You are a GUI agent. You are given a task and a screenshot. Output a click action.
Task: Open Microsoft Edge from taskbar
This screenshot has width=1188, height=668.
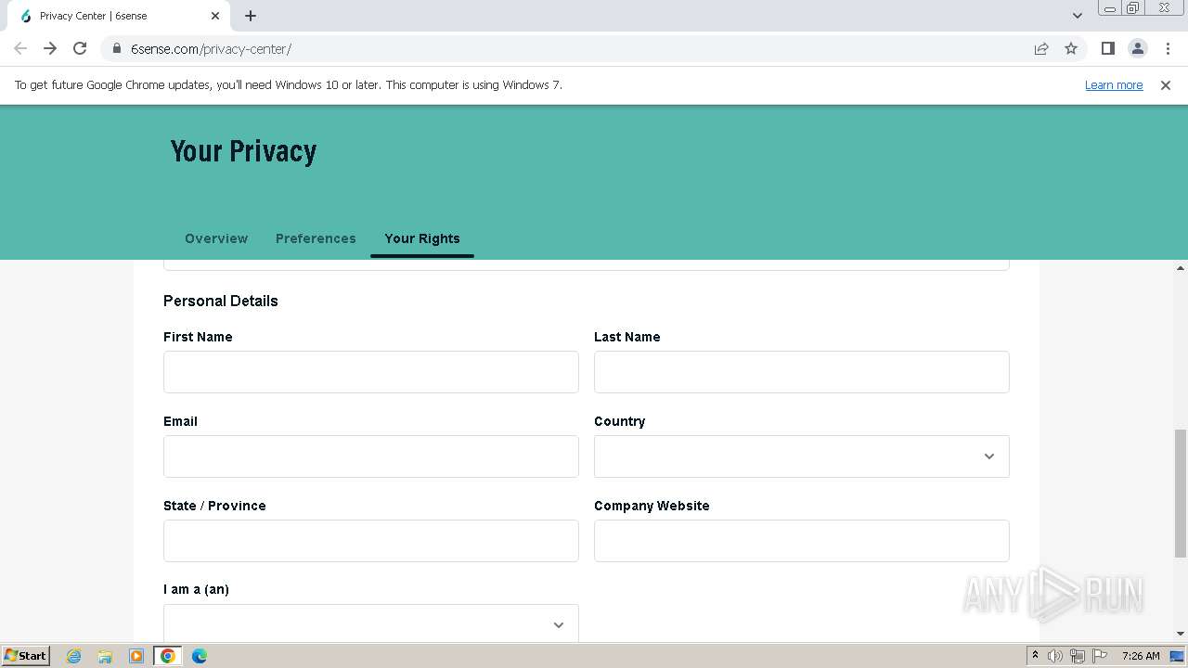(199, 656)
